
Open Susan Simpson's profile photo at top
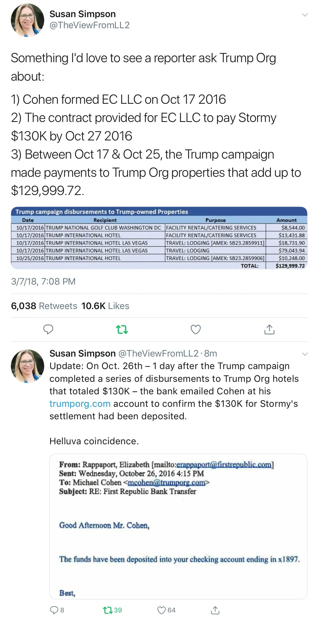click(x=27, y=20)
